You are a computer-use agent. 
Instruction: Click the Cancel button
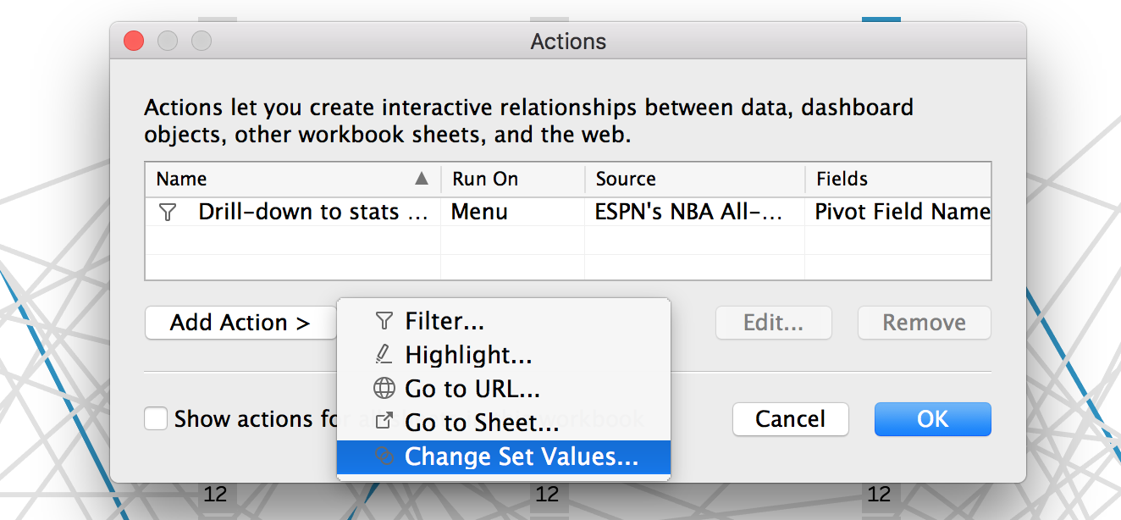click(789, 418)
